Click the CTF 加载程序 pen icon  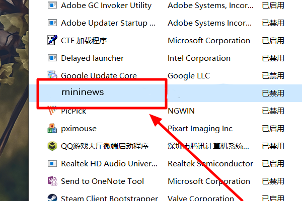coord(52,40)
